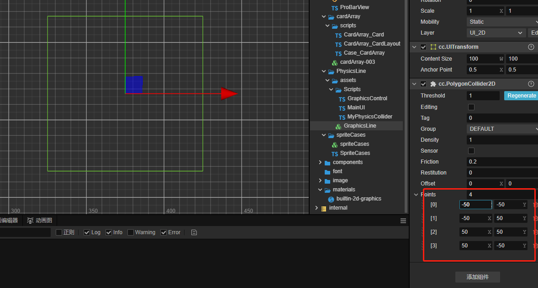Open the Layer UI_2D dropdown
The width and height of the screenshot is (538, 288).
(x=496, y=33)
